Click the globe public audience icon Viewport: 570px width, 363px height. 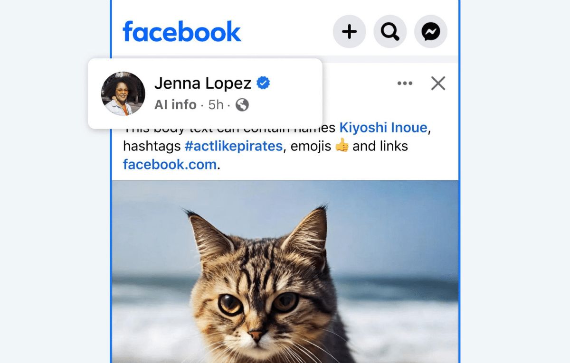(242, 105)
